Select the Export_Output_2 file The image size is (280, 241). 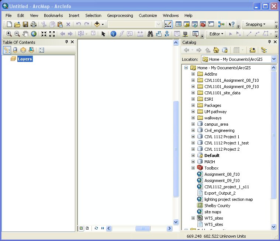[x=220, y=193]
